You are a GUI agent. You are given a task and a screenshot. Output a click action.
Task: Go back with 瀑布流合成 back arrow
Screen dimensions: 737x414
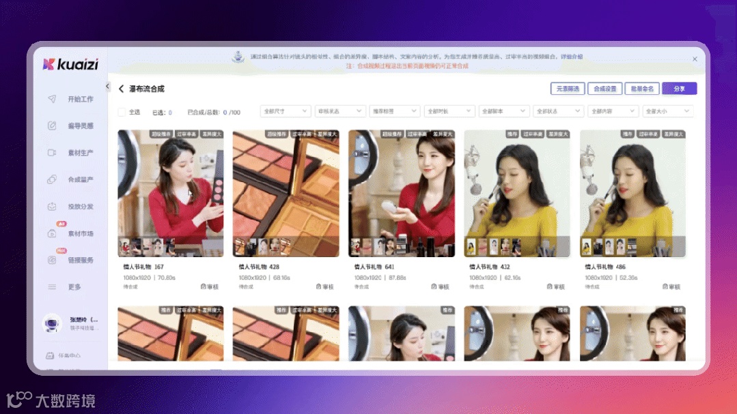122,89
